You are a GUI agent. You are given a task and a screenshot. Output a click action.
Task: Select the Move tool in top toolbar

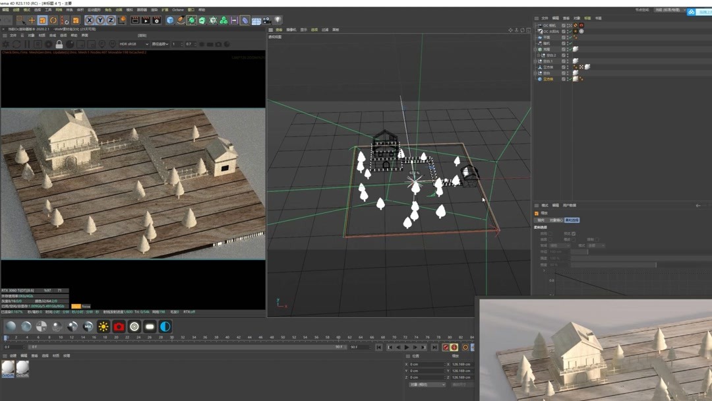(x=32, y=20)
